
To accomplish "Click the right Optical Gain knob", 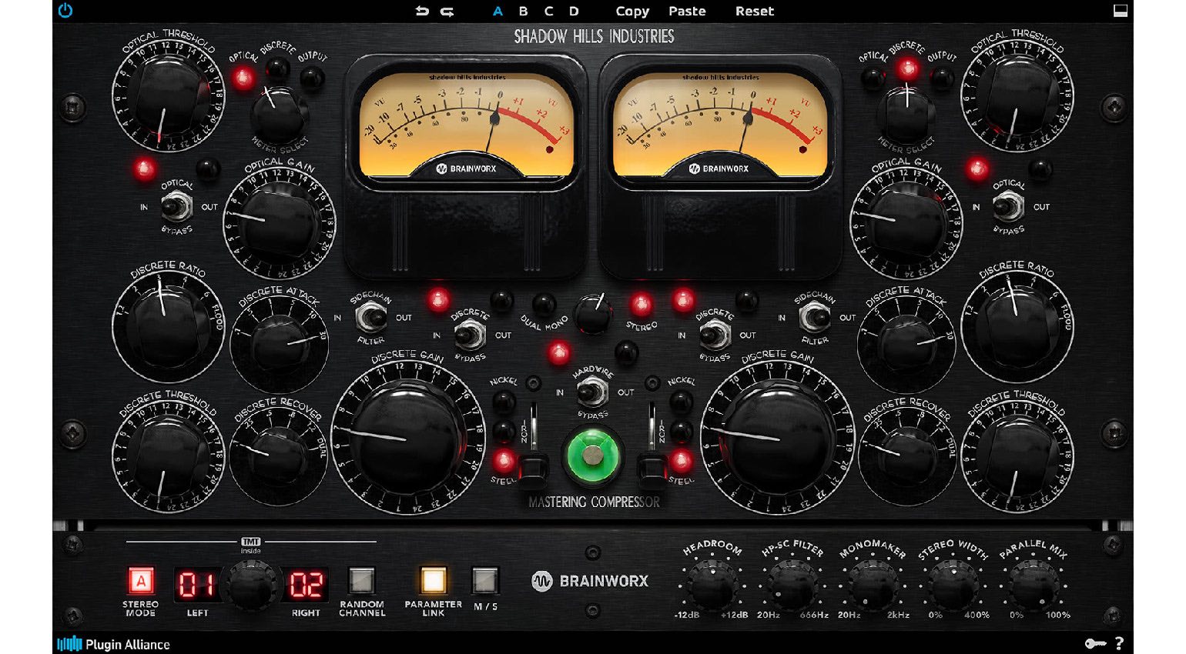I will click(906, 223).
